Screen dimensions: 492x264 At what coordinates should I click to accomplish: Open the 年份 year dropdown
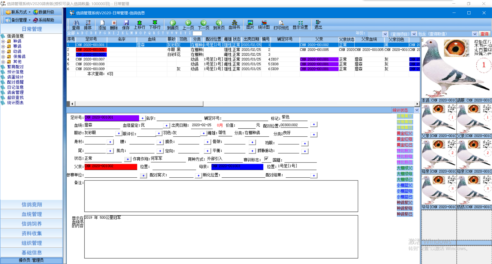385,34
